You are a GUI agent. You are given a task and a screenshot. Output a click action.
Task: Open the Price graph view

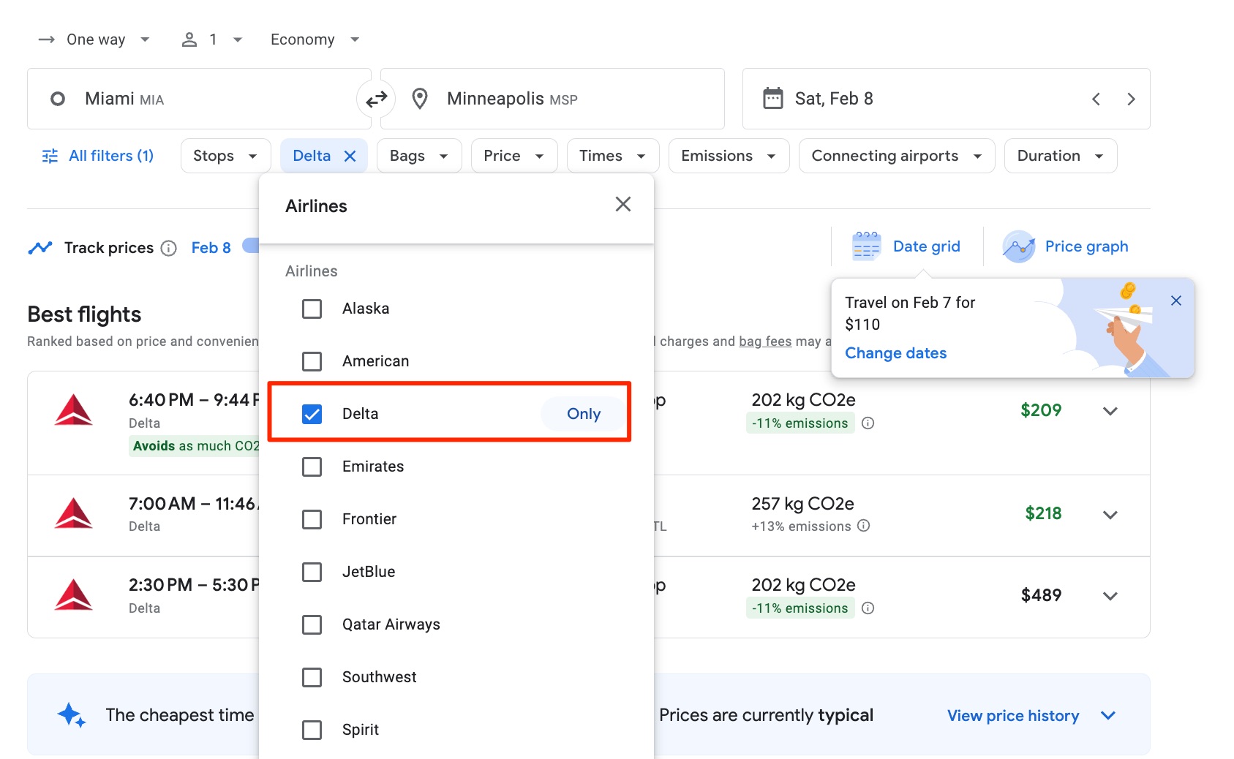(x=1066, y=246)
